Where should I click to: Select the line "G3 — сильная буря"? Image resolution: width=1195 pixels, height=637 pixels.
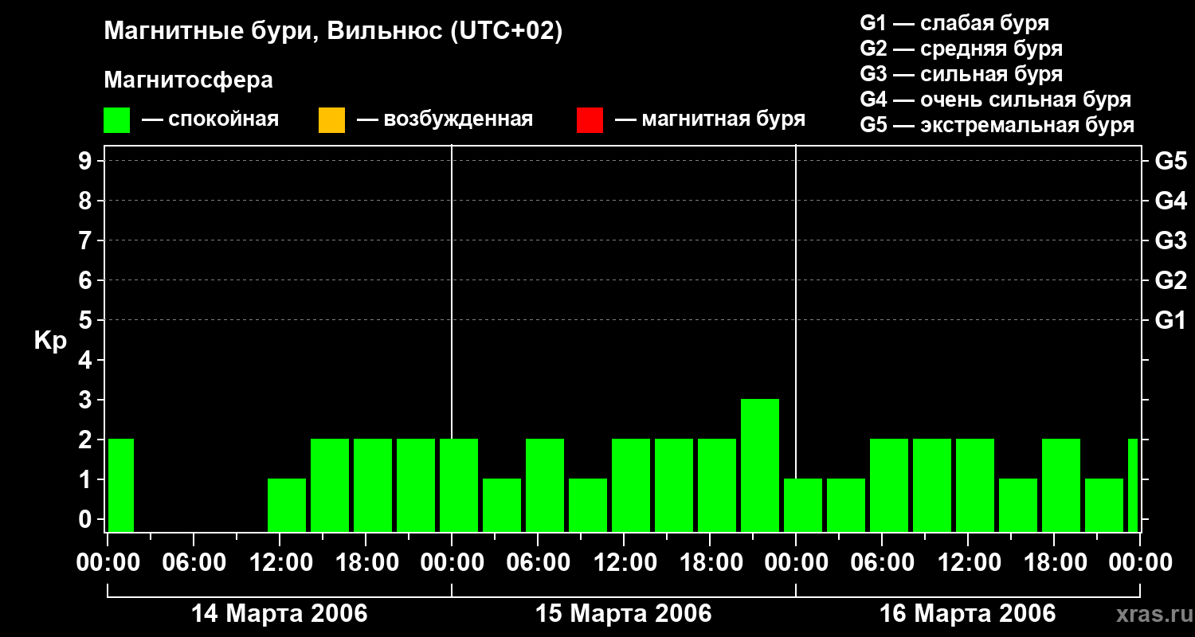pyautogui.click(x=961, y=74)
